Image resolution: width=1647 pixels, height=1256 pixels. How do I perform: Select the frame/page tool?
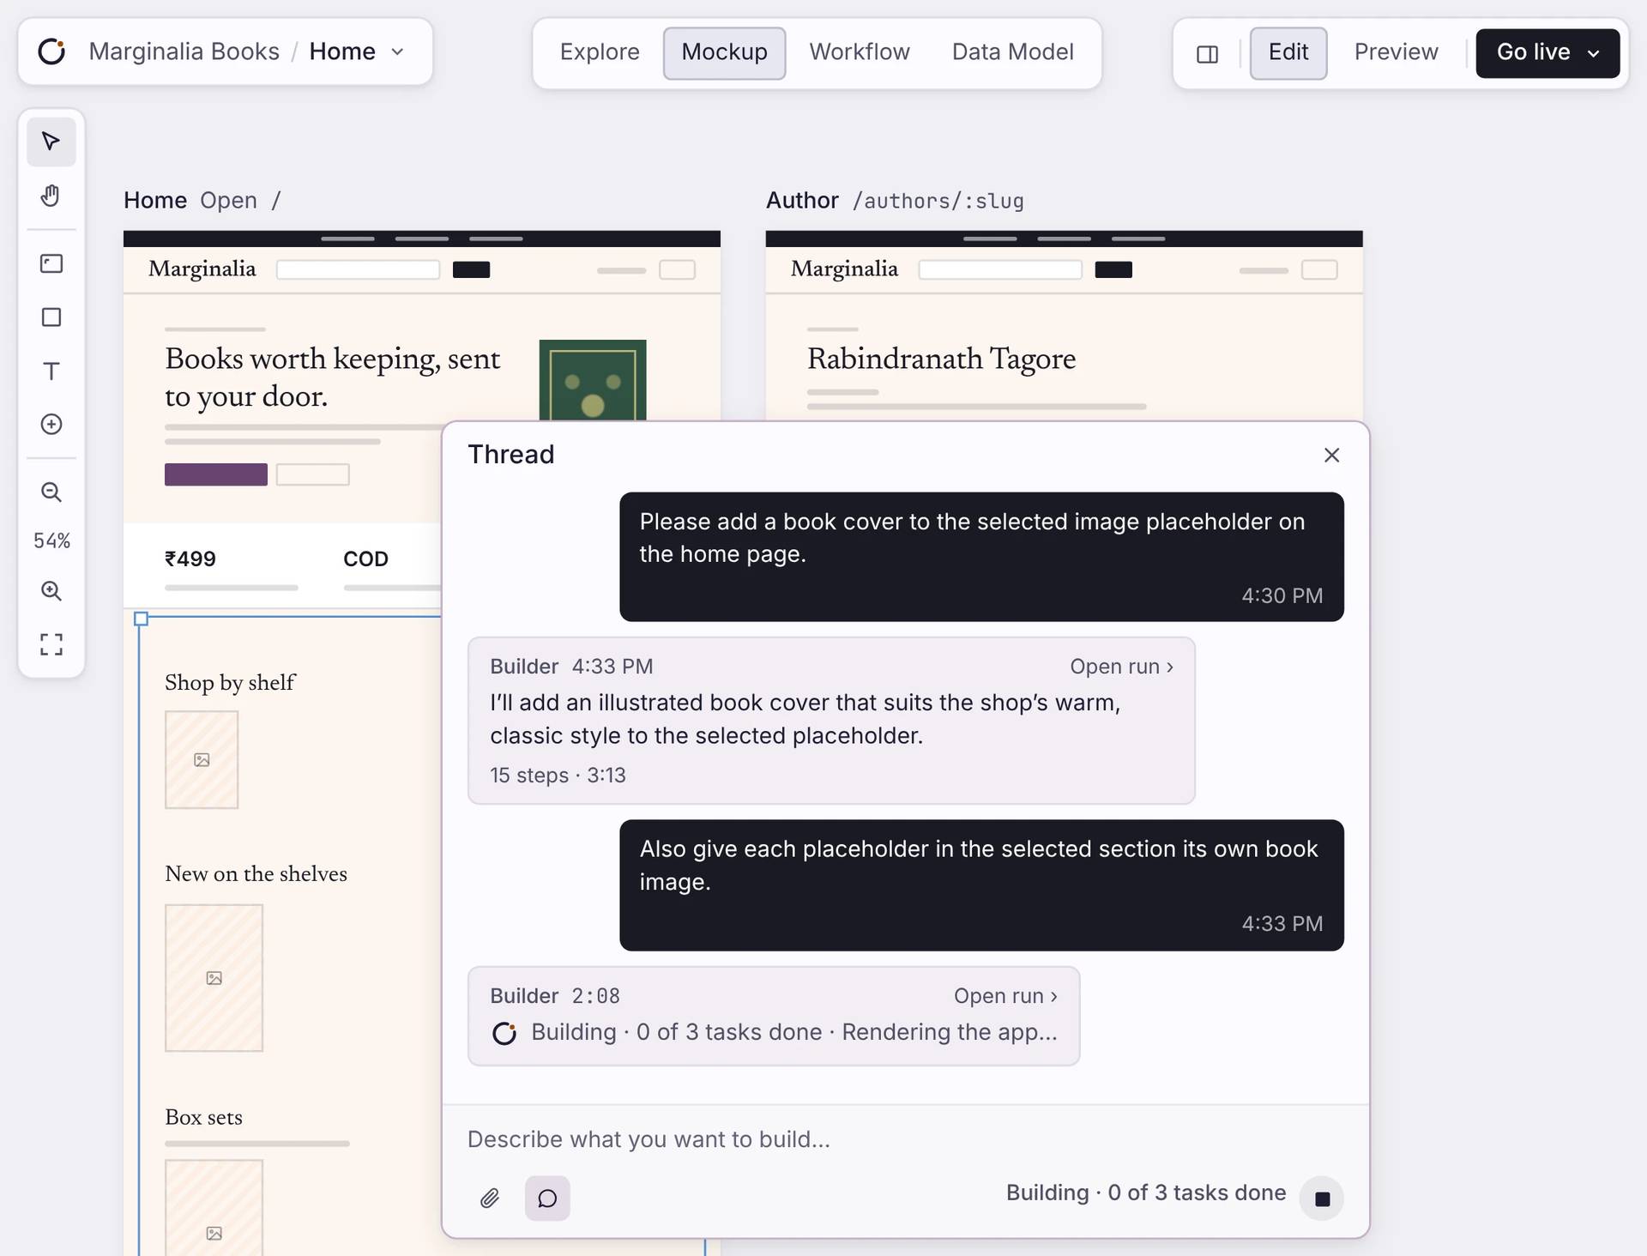point(51,263)
